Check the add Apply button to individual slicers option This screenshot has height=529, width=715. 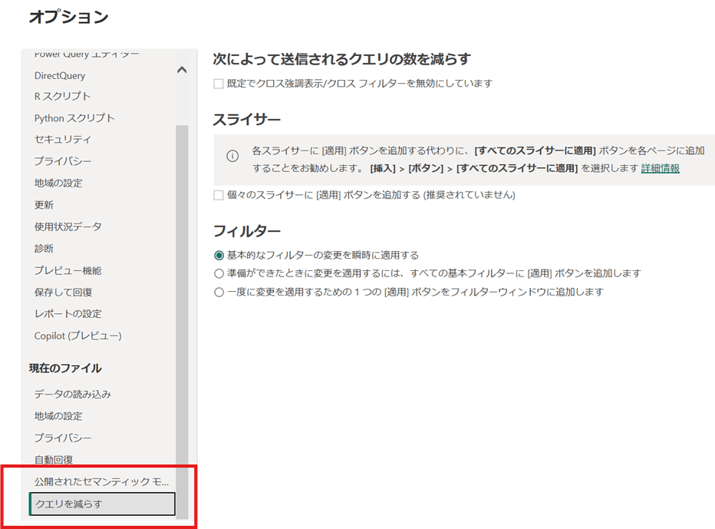click(x=219, y=196)
